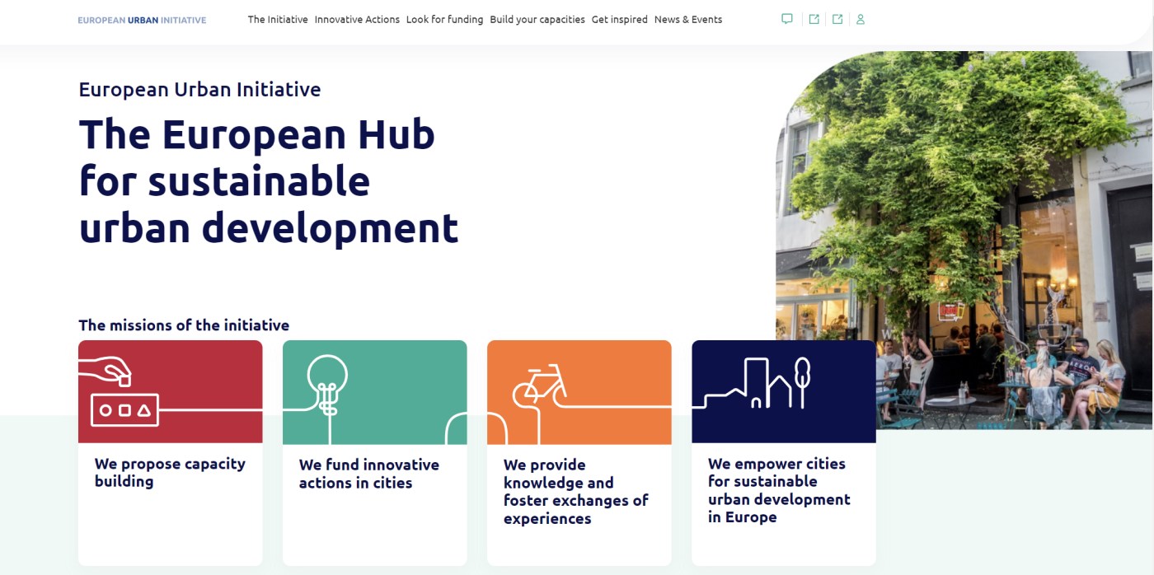Click 'We propose capacity building' card title
The width and height of the screenshot is (1154, 575).
pyautogui.click(x=170, y=473)
